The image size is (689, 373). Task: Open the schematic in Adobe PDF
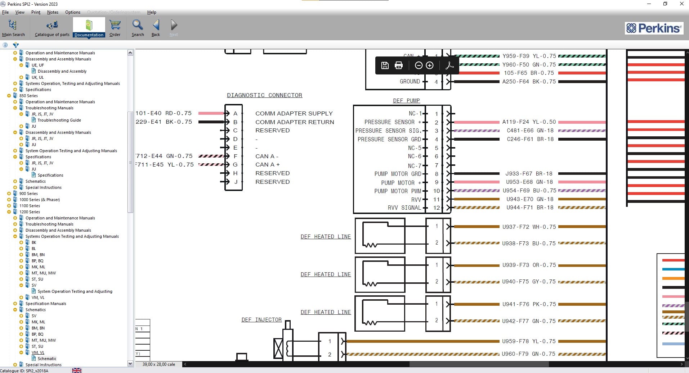[449, 65]
